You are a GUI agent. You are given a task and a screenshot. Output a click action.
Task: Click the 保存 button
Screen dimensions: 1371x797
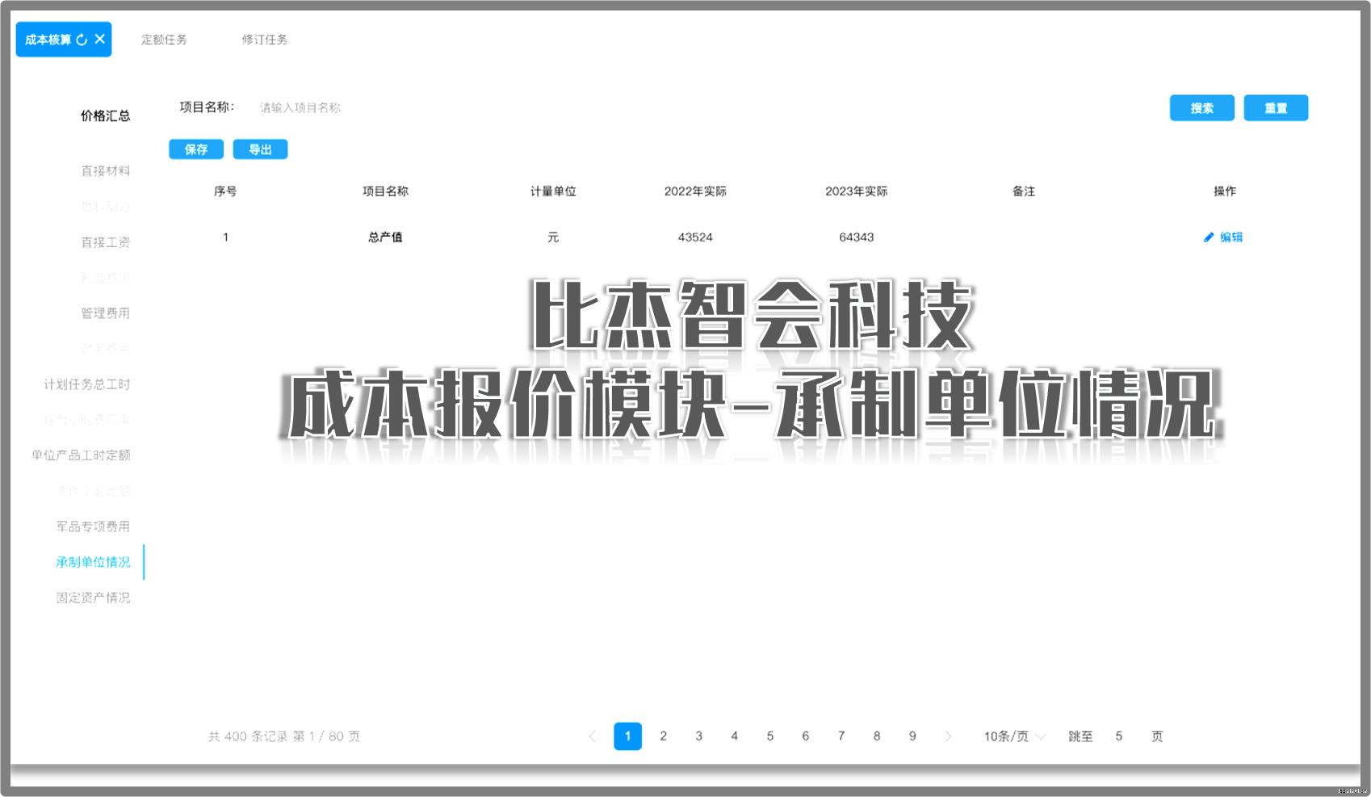196,149
